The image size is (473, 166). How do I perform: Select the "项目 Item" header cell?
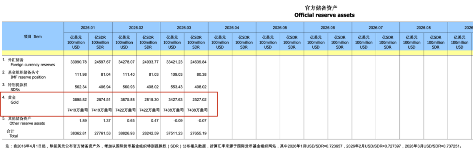[x=33, y=36]
